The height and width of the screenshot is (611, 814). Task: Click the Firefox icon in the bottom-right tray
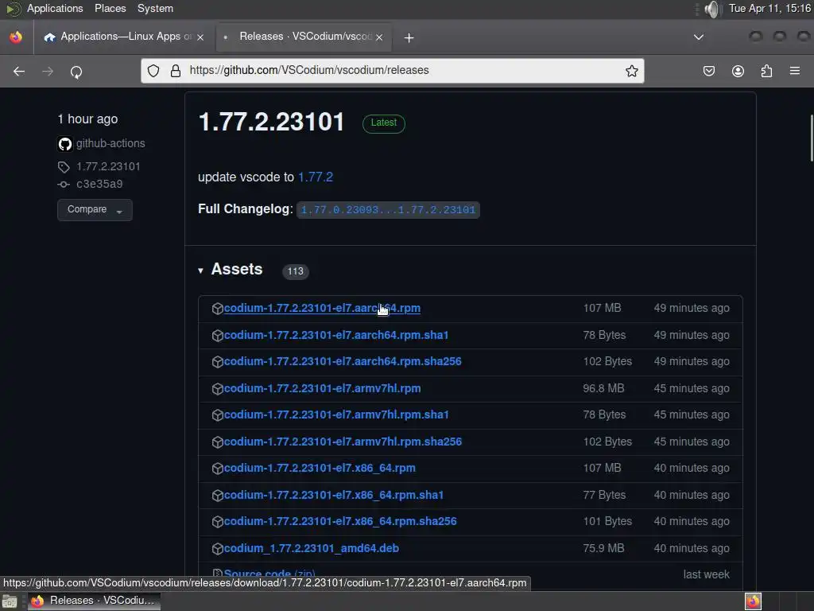tap(753, 601)
